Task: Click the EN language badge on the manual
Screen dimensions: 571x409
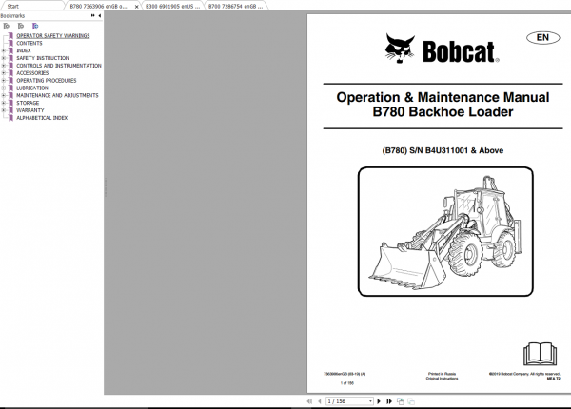Action: point(543,37)
